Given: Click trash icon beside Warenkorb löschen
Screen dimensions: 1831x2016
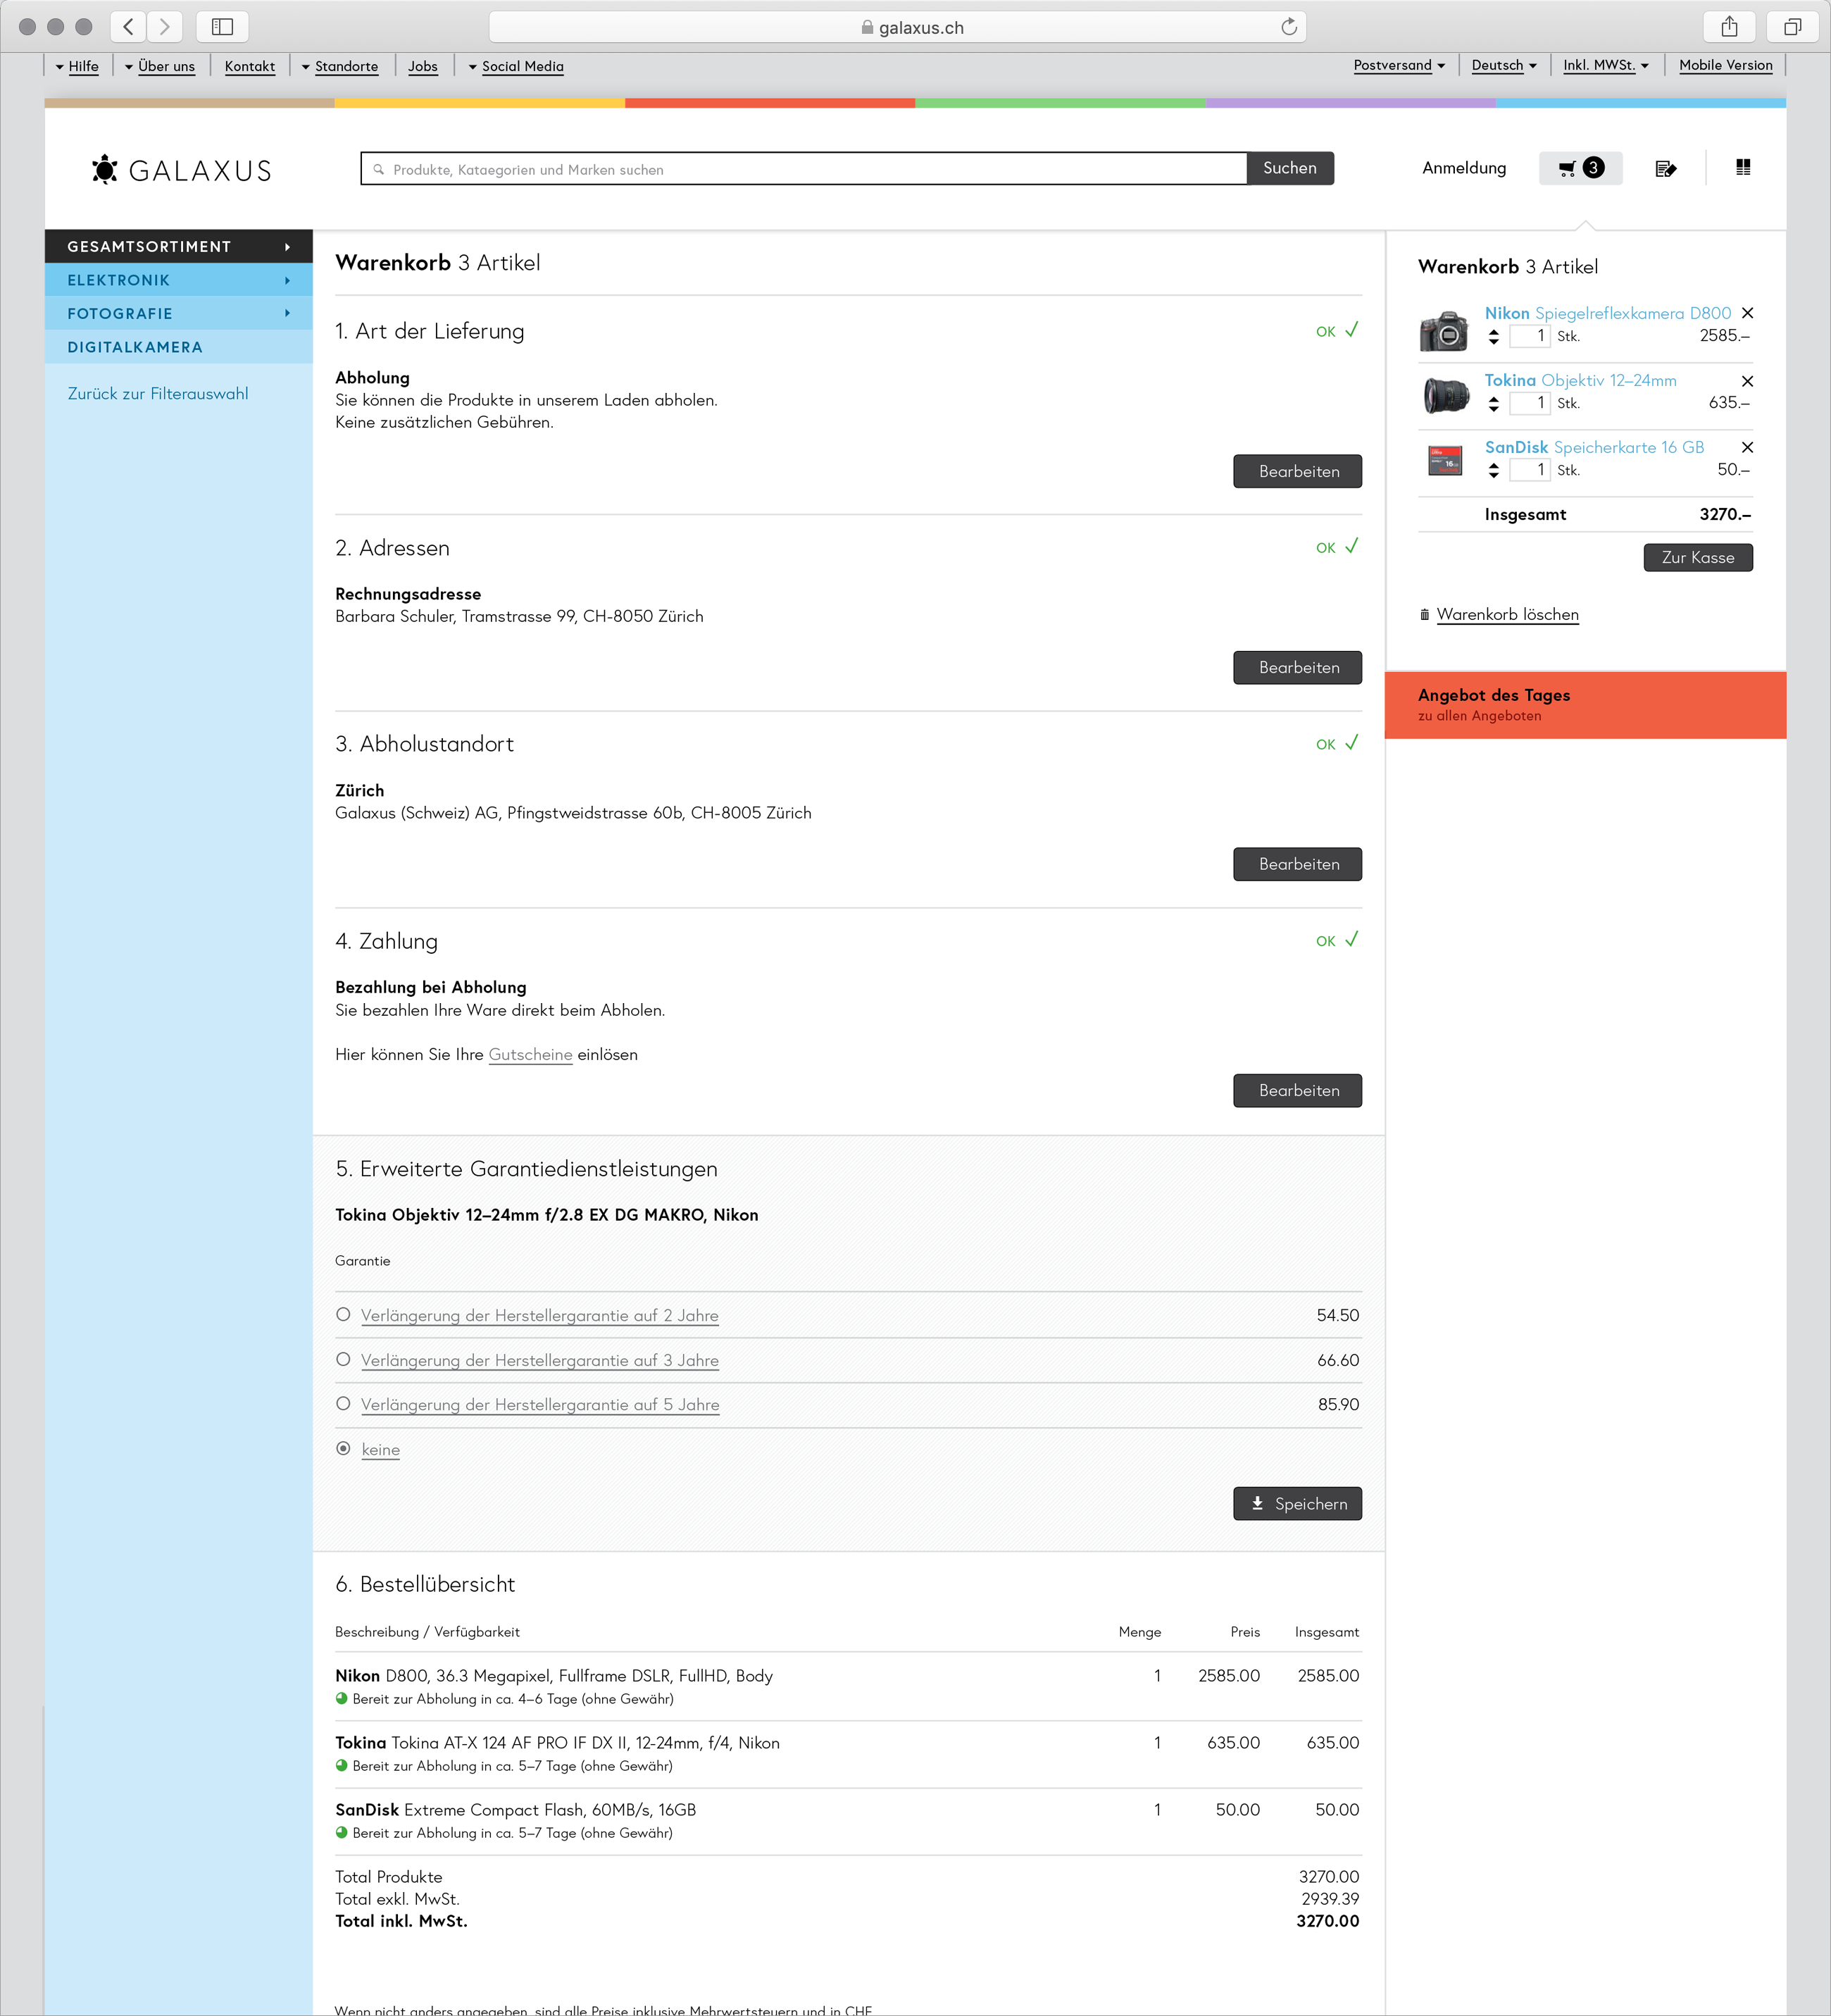Looking at the screenshot, I should pyautogui.click(x=1424, y=615).
